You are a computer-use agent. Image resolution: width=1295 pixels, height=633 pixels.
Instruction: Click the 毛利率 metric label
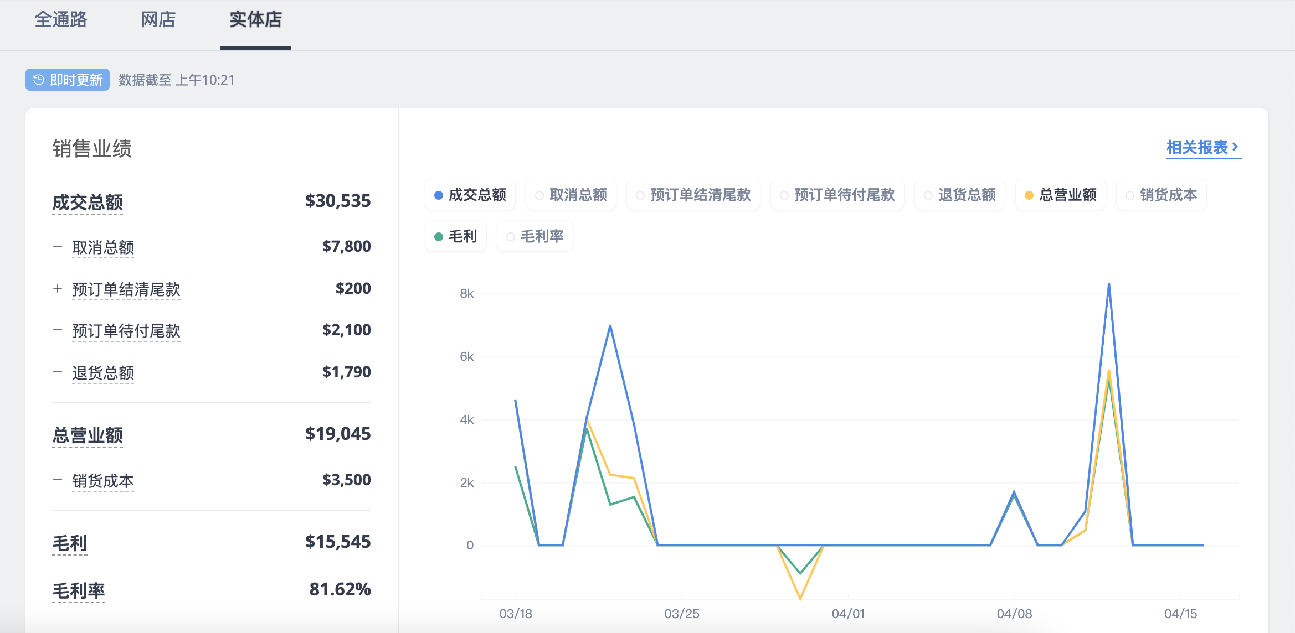coord(79,590)
